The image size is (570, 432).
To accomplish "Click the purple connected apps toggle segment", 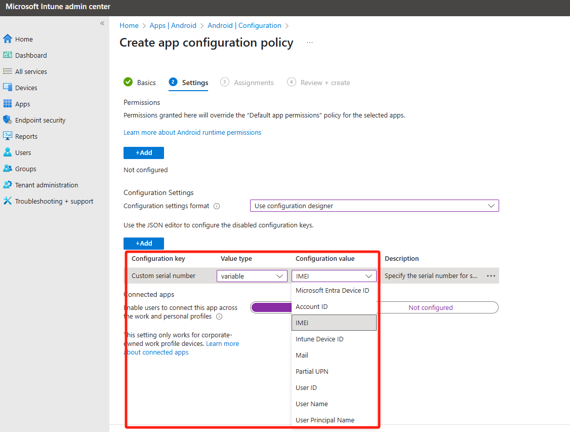I will click(x=271, y=307).
